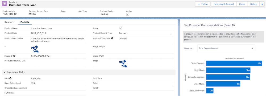Collapse the Investment Fields section
Image resolution: width=266 pixels, height=96 pixels.
point(89,72)
